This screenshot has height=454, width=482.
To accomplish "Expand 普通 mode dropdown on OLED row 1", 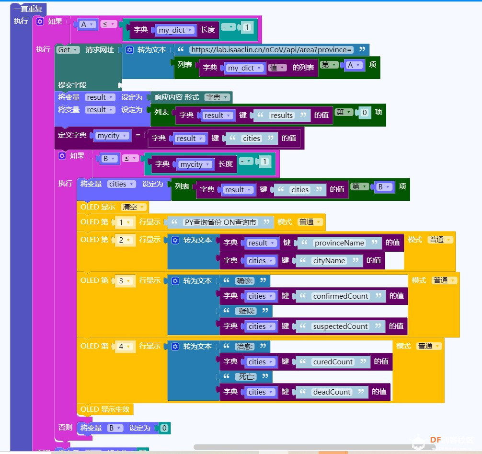I will [310, 222].
